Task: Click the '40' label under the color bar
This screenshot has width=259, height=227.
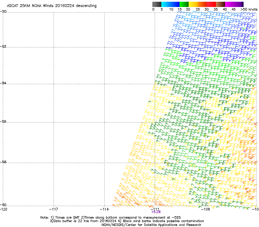Action: click(x=225, y=9)
